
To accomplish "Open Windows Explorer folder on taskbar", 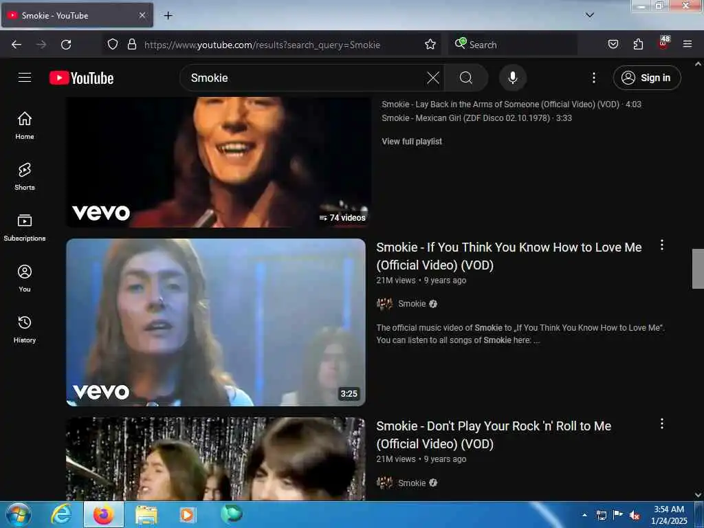I will (146, 514).
